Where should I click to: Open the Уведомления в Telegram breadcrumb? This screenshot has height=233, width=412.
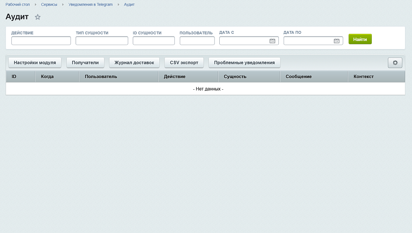coord(91,4)
